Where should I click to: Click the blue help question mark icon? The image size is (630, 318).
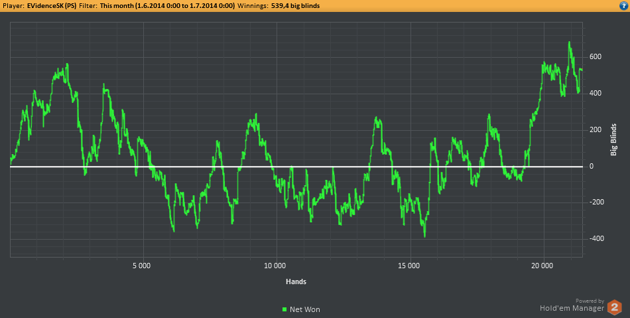(623, 5)
